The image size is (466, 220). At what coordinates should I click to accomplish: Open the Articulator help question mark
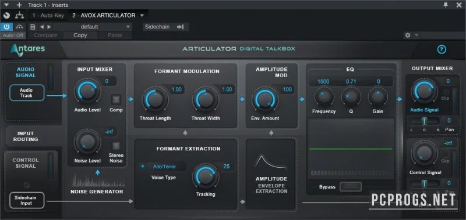(442, 49)
